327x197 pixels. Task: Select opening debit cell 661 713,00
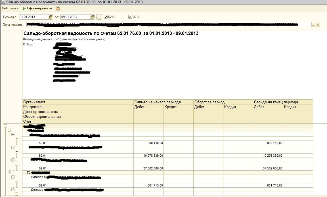(x=148, y=185)
